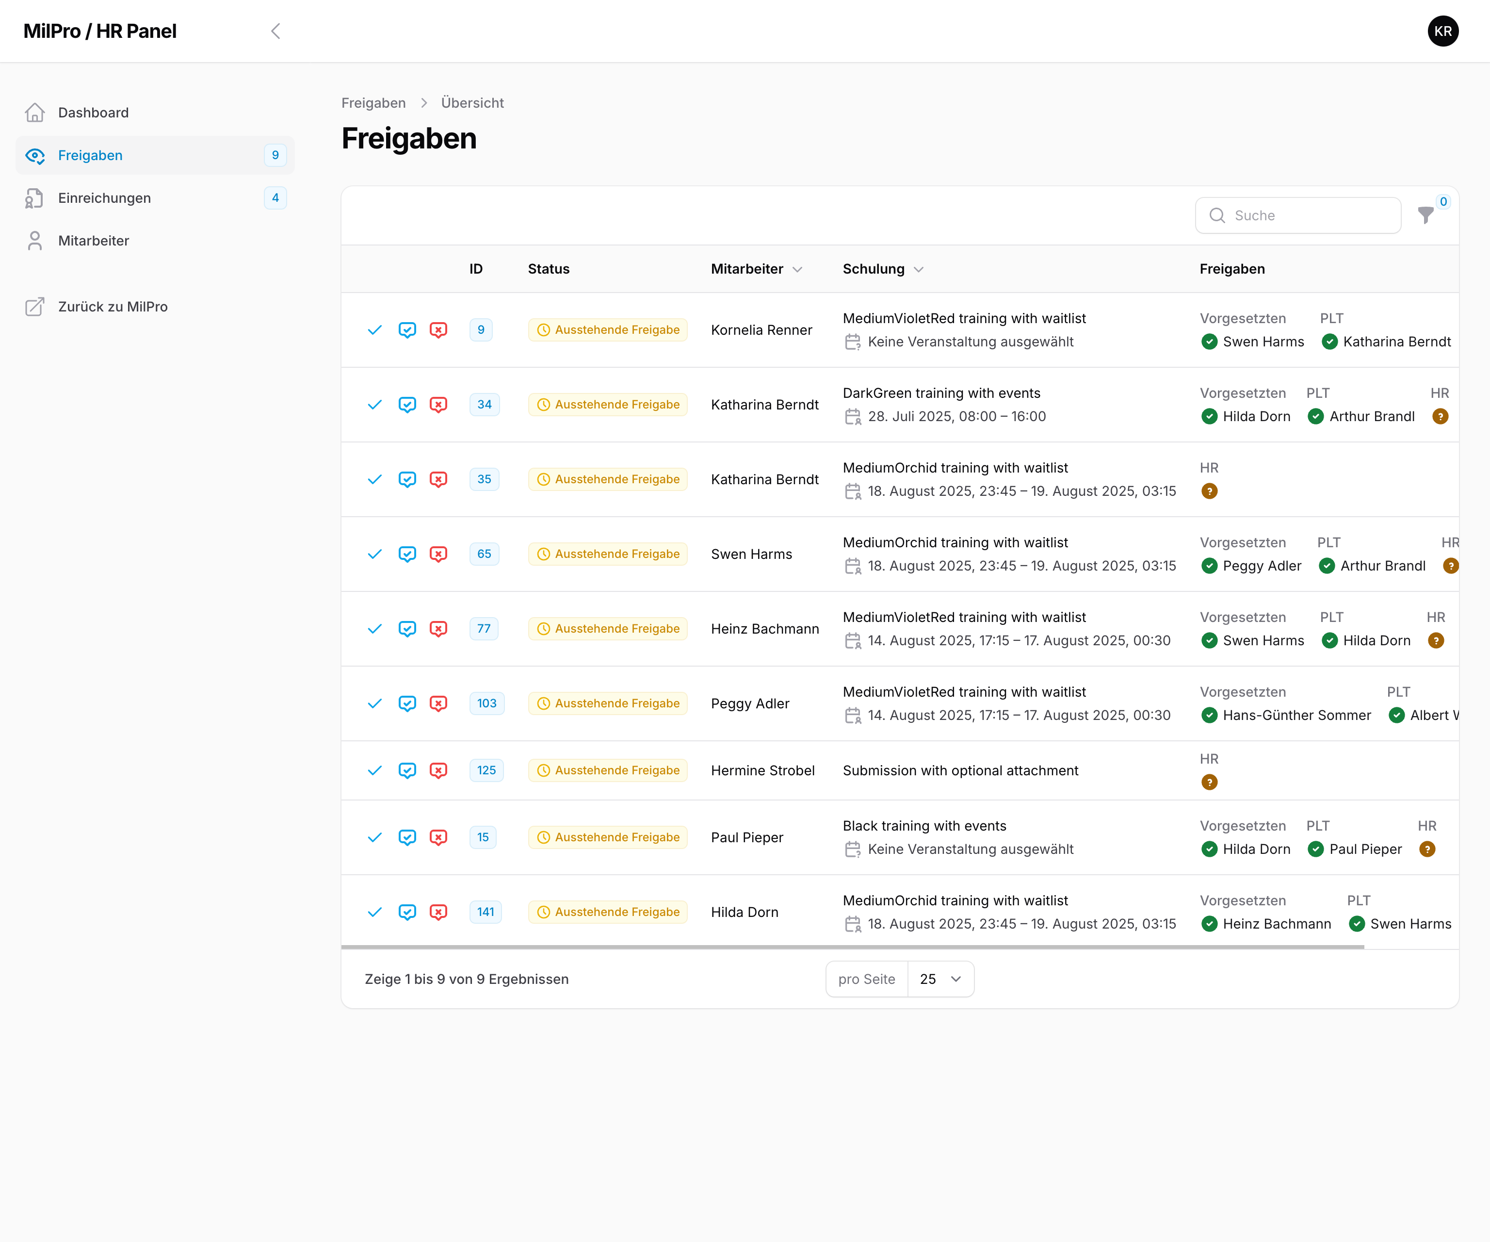This screenshot has width=1490, height=1242.
Task: Open the per-page 25 dropdown
Action: point(940,980)
